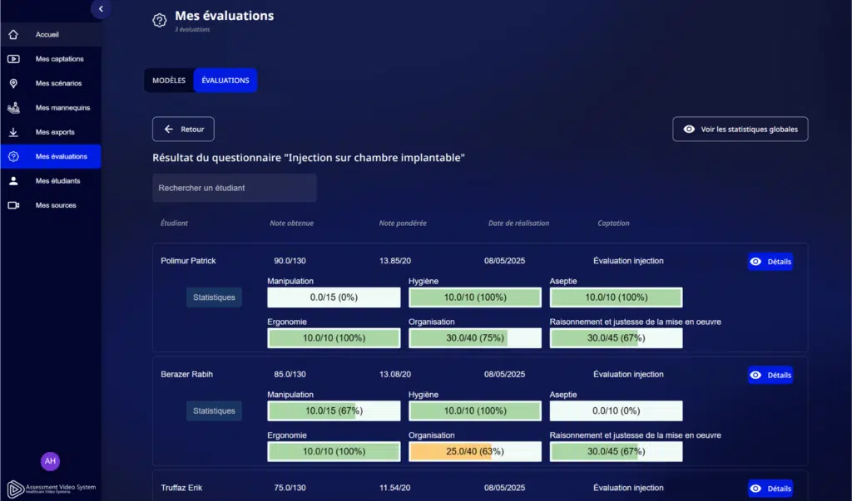852x501 pixels.
Task: Click the weighted grade 13.85/20
Action: click(x=395, y=261)
